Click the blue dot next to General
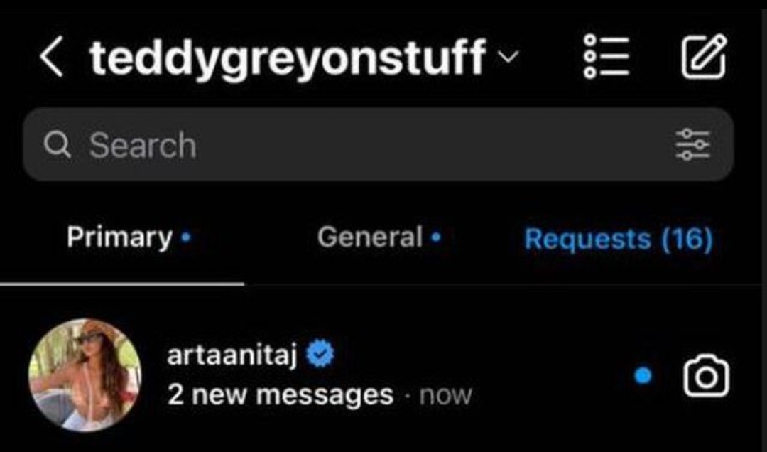 tap(436, 237)
